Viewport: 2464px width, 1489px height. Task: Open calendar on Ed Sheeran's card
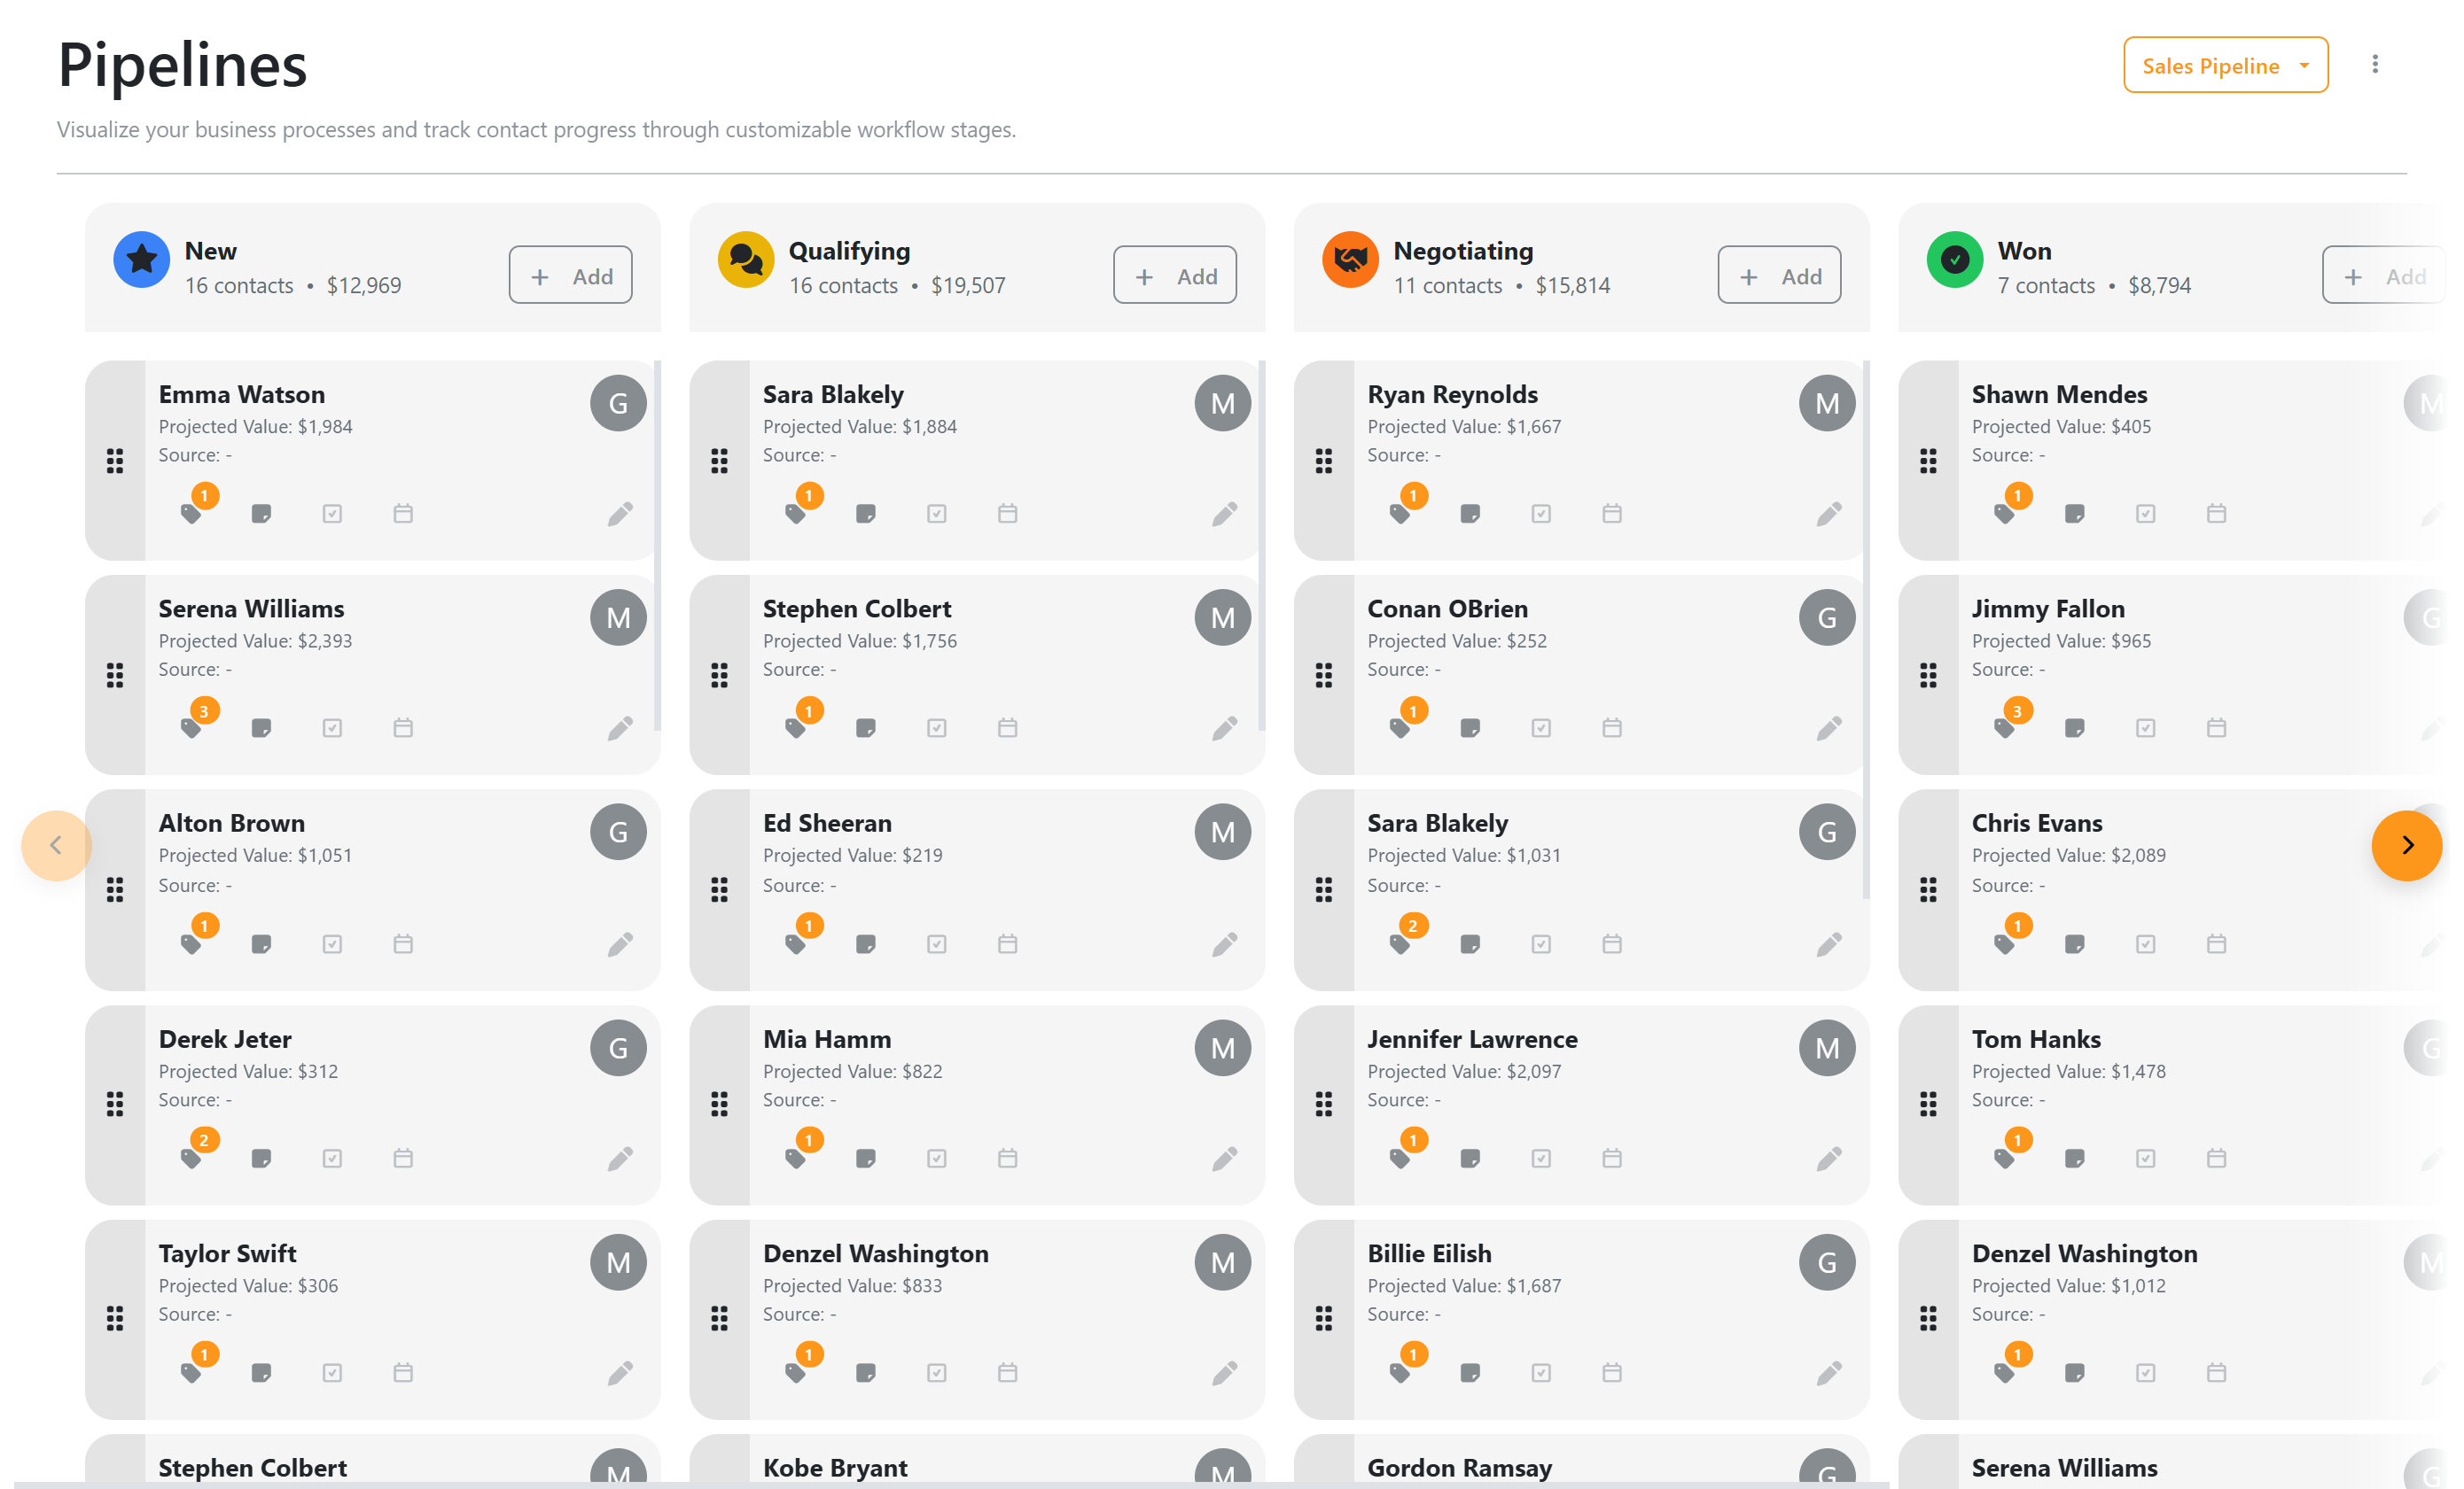[1008, 943]
